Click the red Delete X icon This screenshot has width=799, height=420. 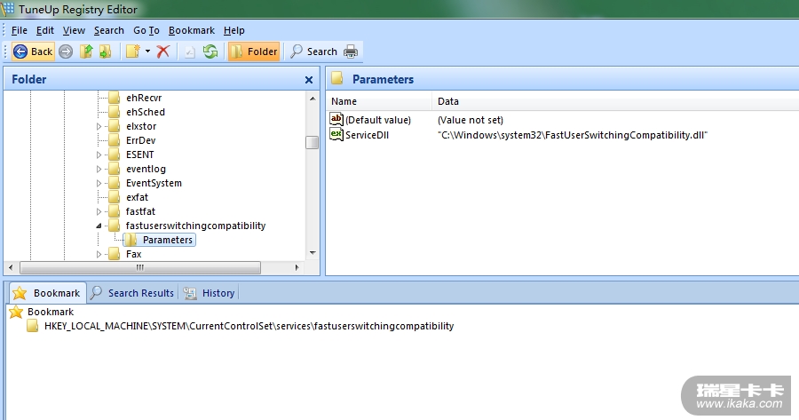point(163,52)
